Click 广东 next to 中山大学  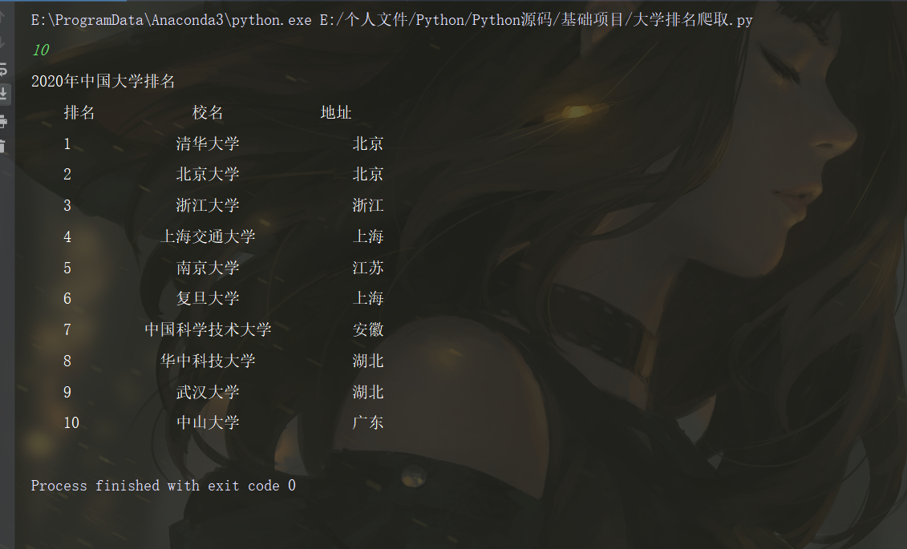[x=367, y=422]
